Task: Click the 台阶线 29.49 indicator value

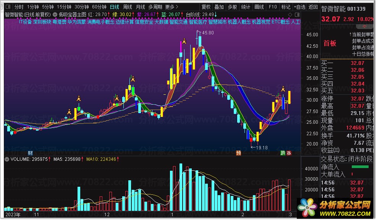Action: (201, 15)
